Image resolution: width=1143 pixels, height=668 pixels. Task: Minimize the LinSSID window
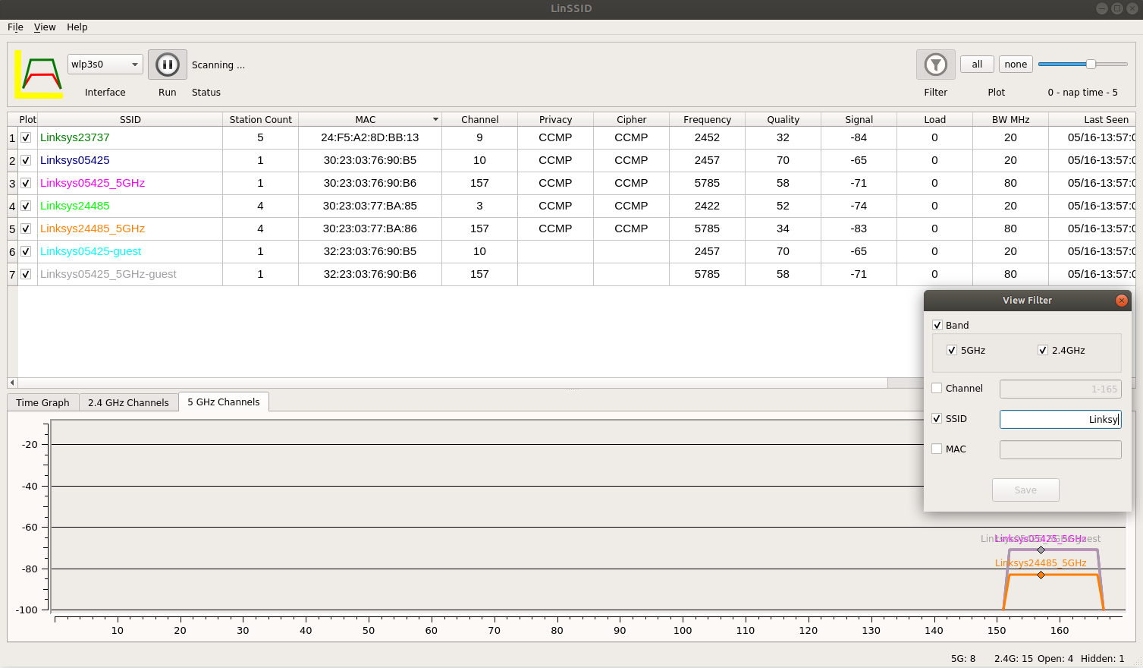click(x=1102, y=8)
